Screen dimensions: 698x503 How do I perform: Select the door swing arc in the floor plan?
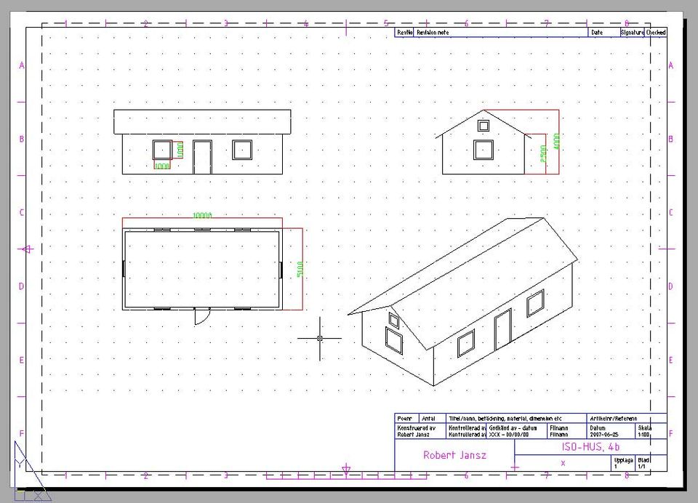(x=202, y=316)
